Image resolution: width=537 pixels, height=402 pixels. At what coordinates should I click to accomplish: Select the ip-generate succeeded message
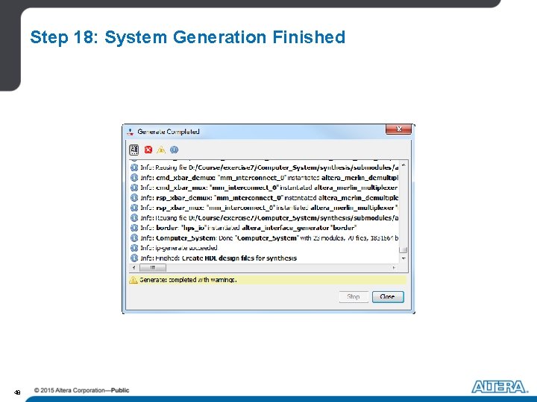pyautogui.click(x=264, y=248)
